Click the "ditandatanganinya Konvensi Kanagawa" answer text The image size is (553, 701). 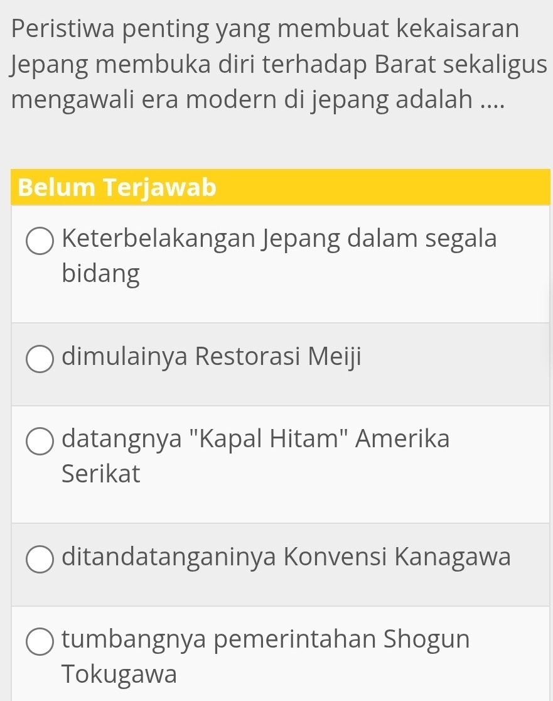pos(287,556)
